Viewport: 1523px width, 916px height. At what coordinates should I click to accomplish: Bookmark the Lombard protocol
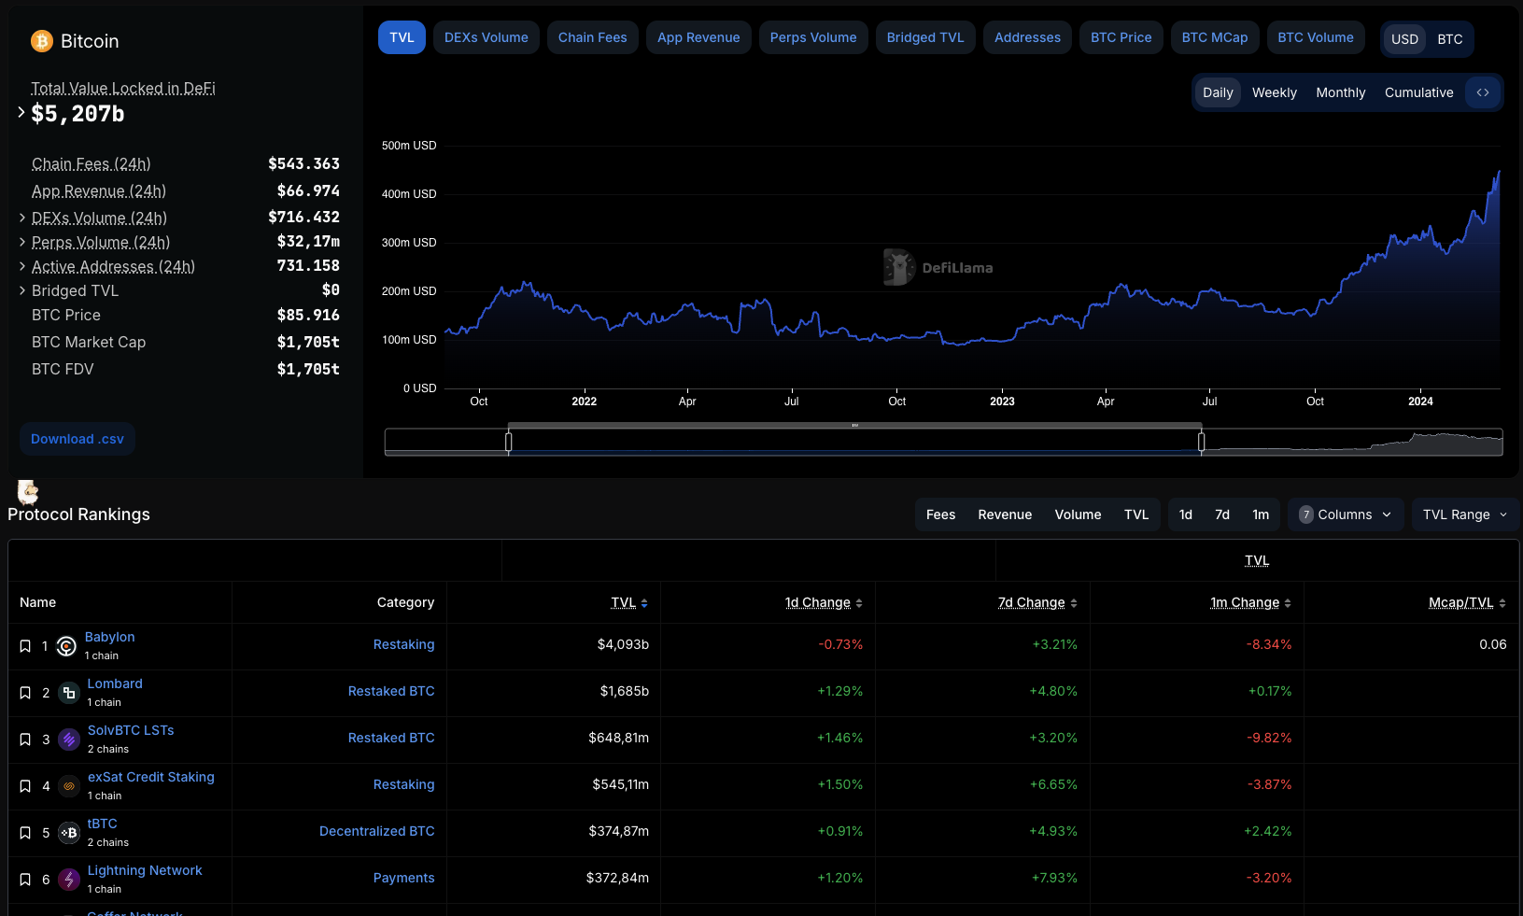(x=25, y=693)
